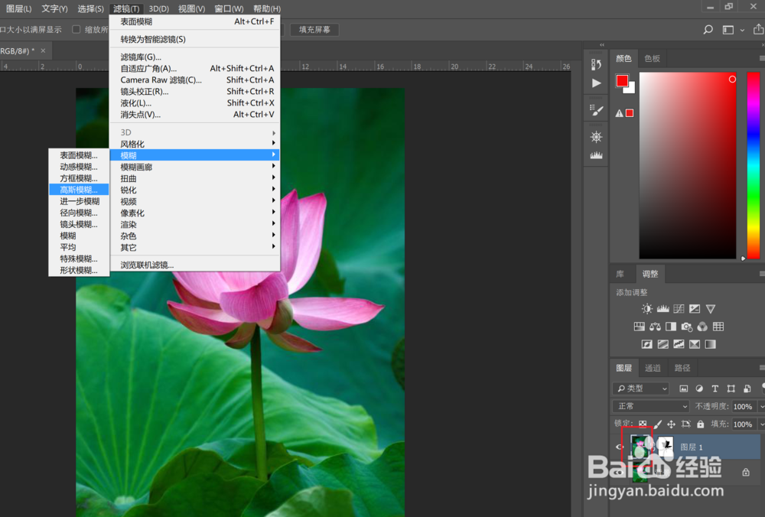The height and width of the screenshot is (517, 765).
Task: Click the red foreground color swatch
Action: tap(622, 81)
